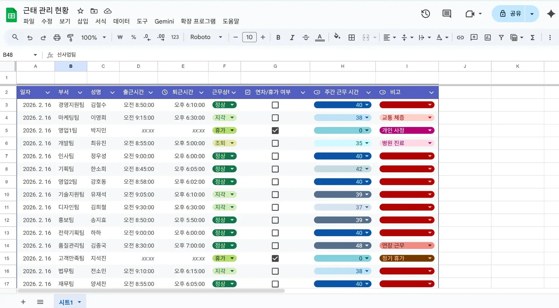
Task: Open the comments panel icon
Action: pos(446,14)
